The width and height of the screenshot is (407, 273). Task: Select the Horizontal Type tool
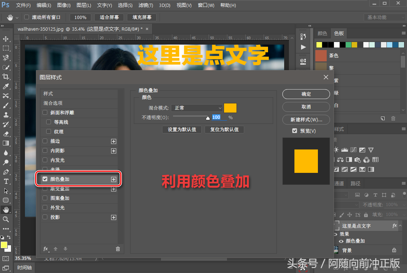[6, 181]
